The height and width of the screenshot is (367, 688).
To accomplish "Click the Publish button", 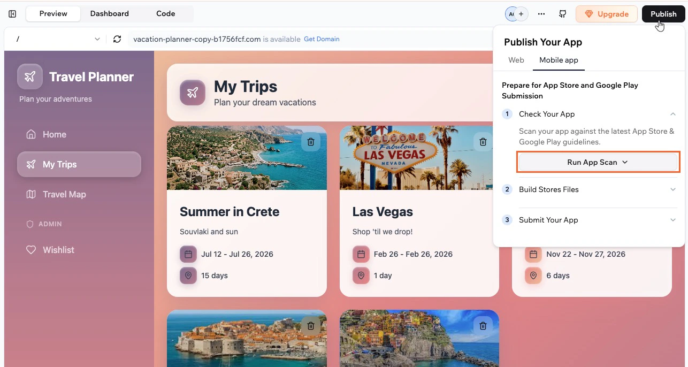I will tap(663, 14).
